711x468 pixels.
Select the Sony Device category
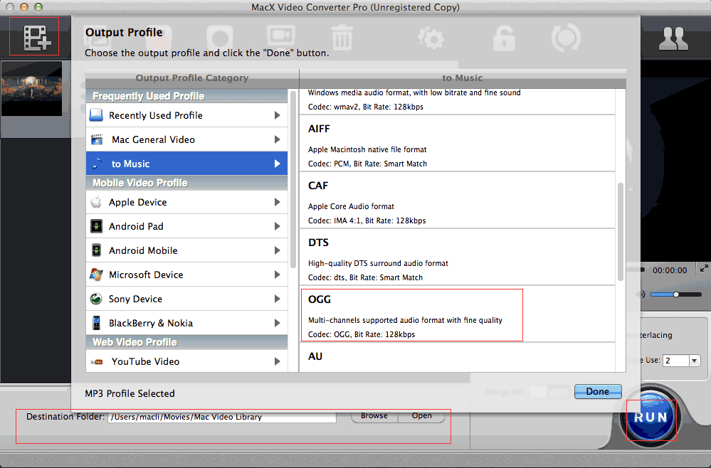186,299
